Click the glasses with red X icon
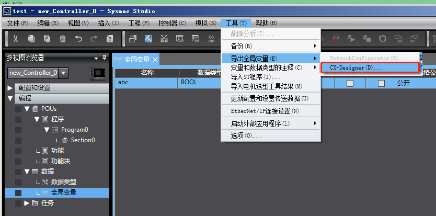The width and height of the screenshot is (436, 216). (x=336, y=39)
